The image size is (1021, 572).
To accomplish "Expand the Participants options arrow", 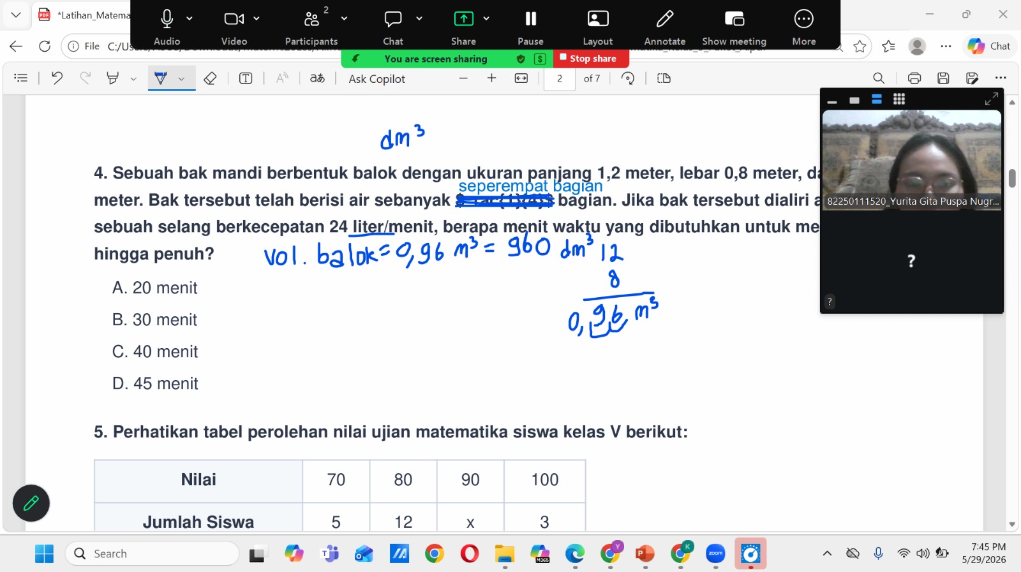I will [x=344, y=18].
